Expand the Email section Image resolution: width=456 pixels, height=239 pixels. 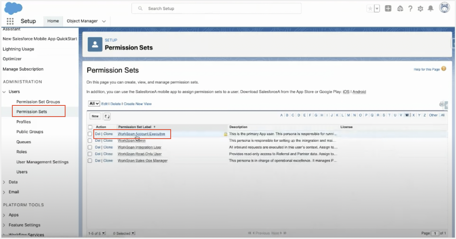(x=4, y=192)
